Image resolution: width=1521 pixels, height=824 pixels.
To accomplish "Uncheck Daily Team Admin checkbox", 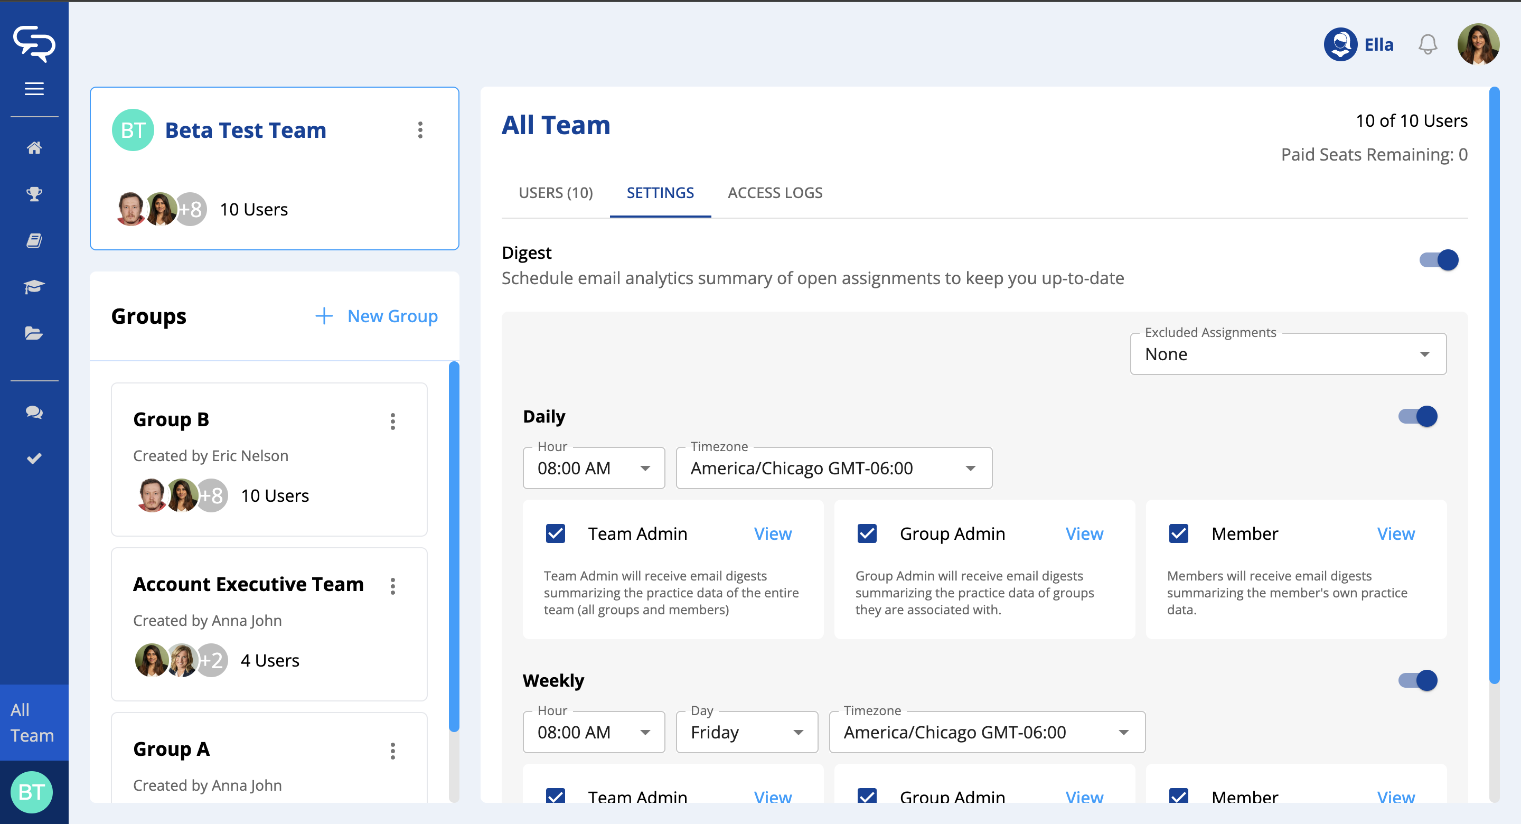I will coord(555,533).
